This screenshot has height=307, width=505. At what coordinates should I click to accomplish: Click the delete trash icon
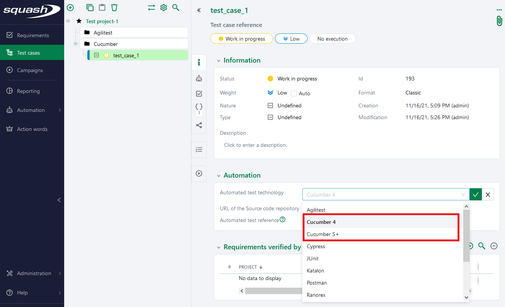pyautogui.click(x=114, y=8)
